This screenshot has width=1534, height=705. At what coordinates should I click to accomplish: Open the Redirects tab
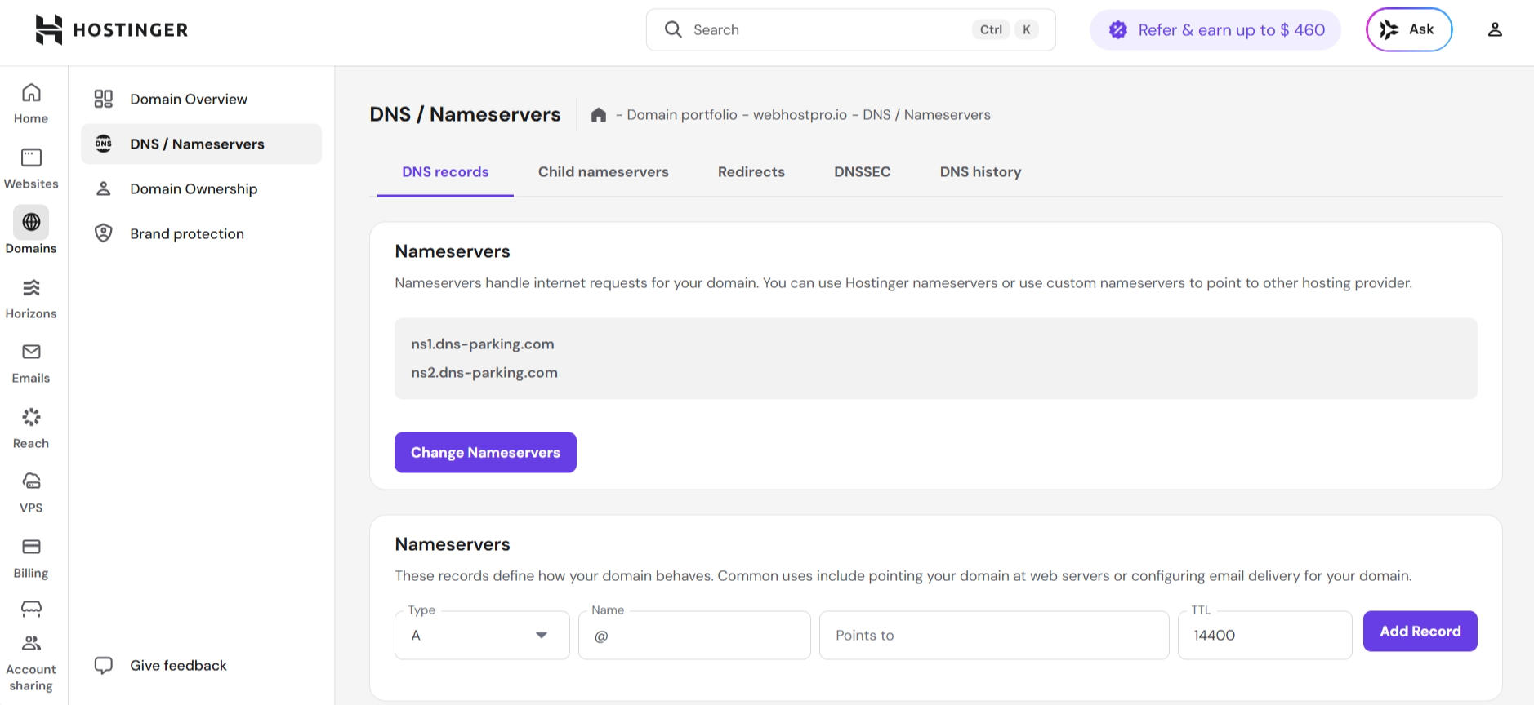click(751, 172)
